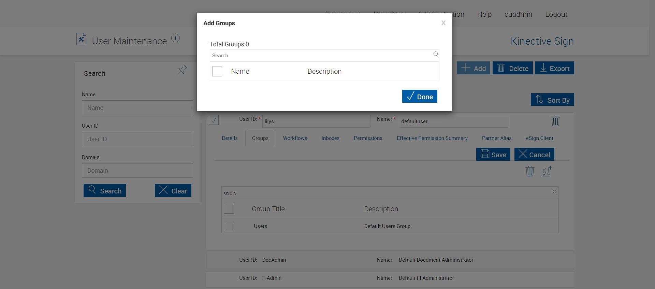Click the trash icon above groups list
Image resolution: width=655 pixels, height=289 pixels.
point(530,171)
